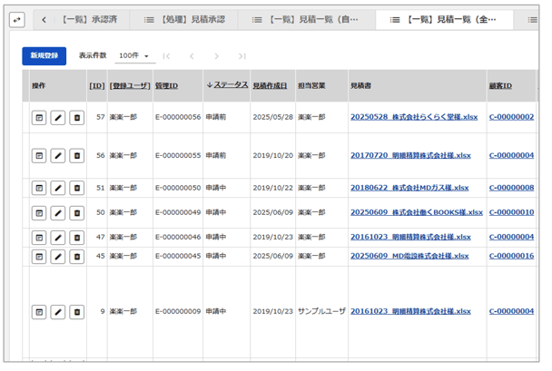Open detail view for row ID 56
The height and width of the screenshot is (371, 552).
click(x=39, y=155)
